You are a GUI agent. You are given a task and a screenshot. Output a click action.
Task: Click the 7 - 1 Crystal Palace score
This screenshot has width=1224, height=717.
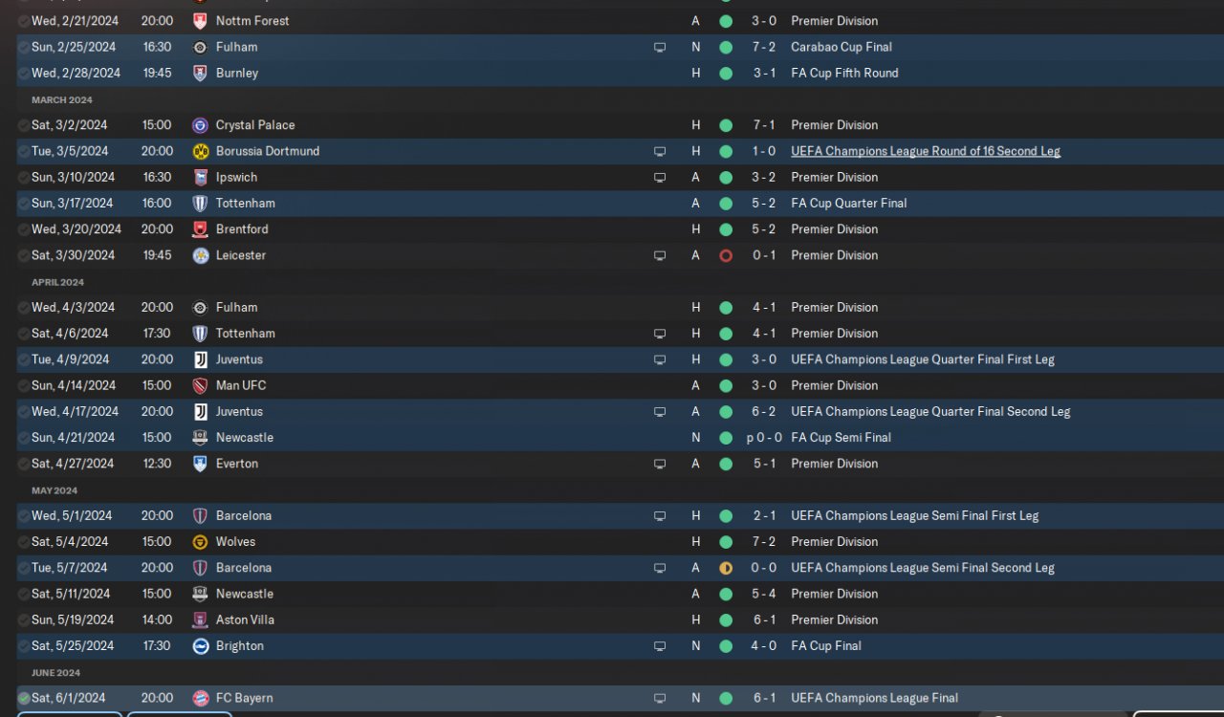coord(763,125)
